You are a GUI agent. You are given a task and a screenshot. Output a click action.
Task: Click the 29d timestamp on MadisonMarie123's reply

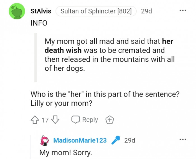click(x=129, y=140)
